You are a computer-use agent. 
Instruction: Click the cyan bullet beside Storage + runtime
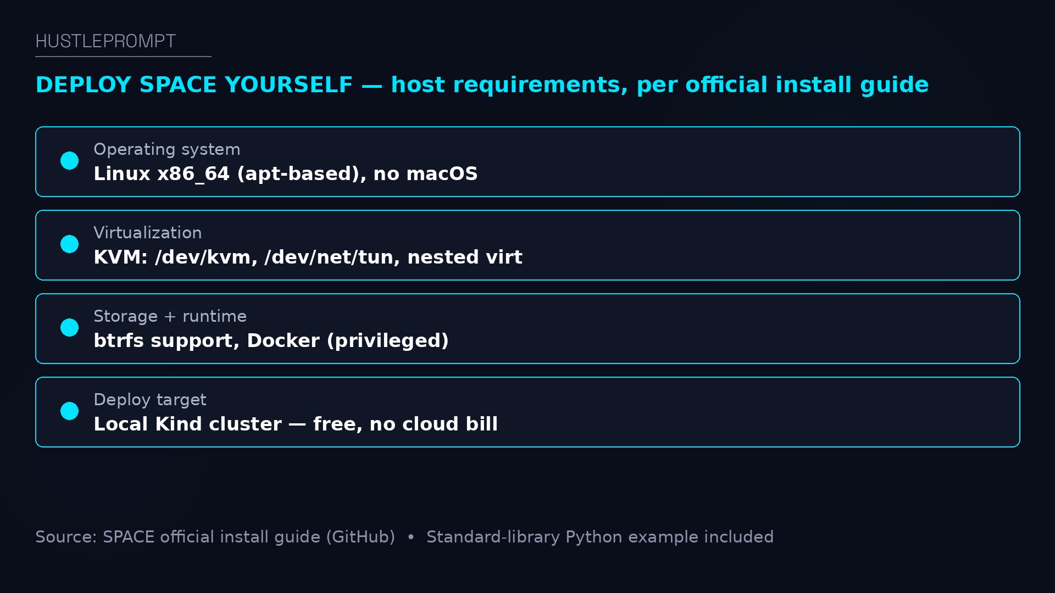(x=69, y=328)
